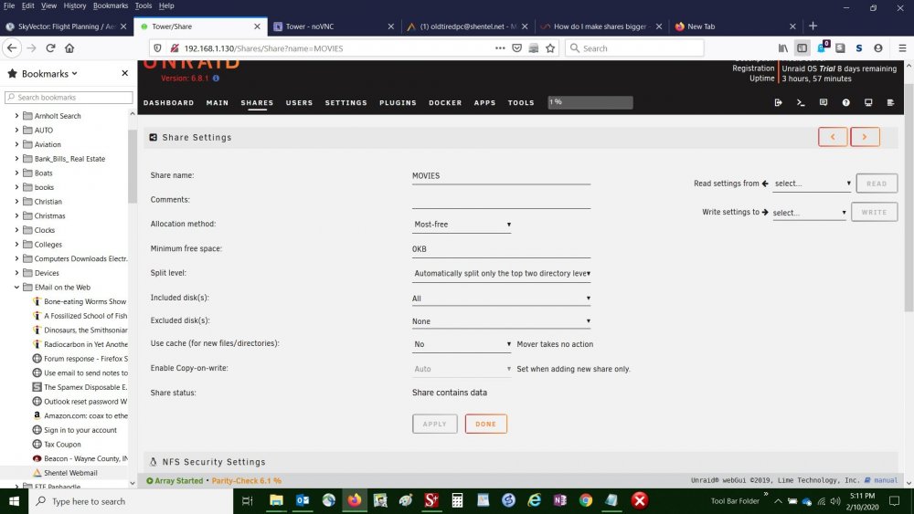This screenshot has height=514, width=914.
Task: Bookmark this page with the star
Action: click(550, 48)
